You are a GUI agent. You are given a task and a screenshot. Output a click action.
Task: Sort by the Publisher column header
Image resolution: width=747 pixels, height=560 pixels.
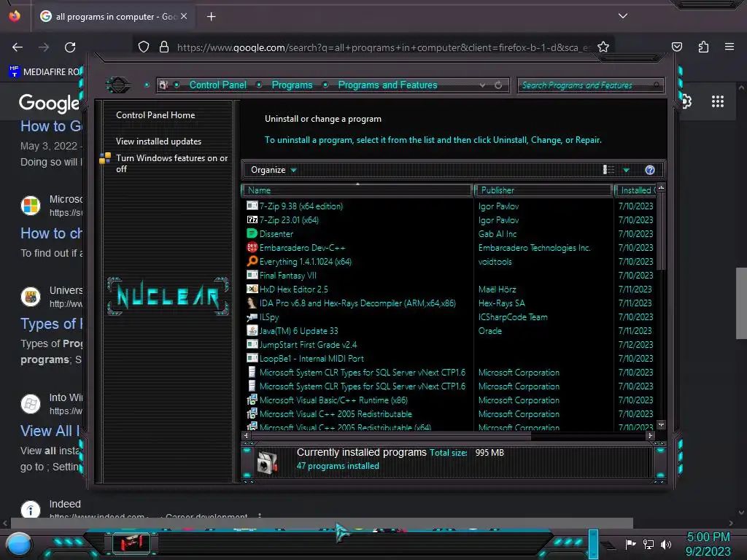543,190
